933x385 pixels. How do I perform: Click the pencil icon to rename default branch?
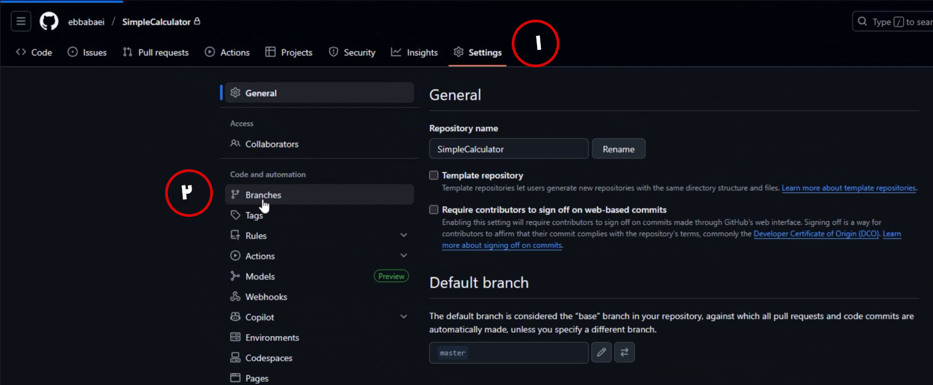601,352
